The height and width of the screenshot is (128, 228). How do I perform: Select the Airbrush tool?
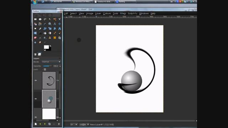point(40,38)
